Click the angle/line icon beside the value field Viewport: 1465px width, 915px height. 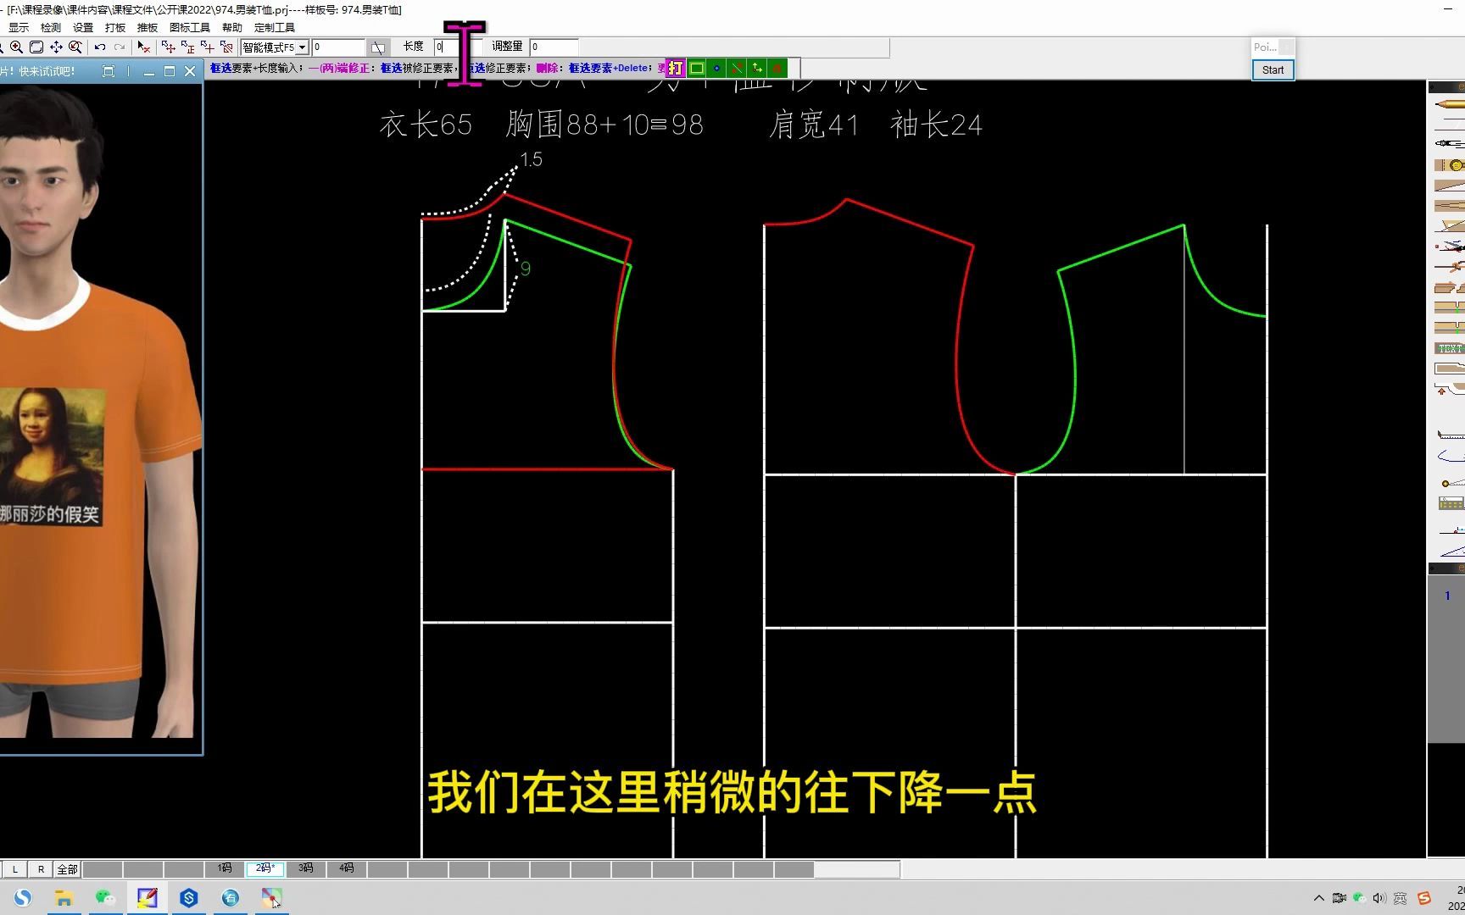(x=378, y=47)
